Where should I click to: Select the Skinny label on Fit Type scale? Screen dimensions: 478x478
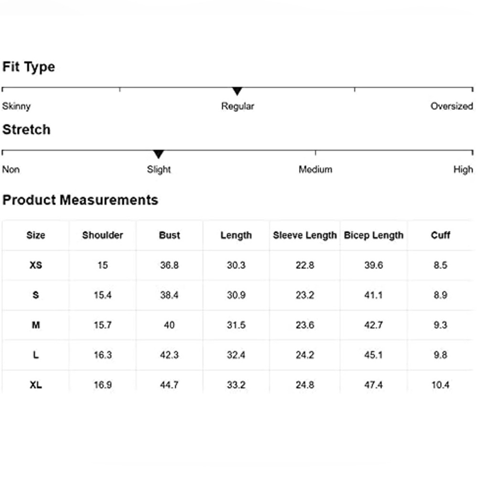[16, 107]
